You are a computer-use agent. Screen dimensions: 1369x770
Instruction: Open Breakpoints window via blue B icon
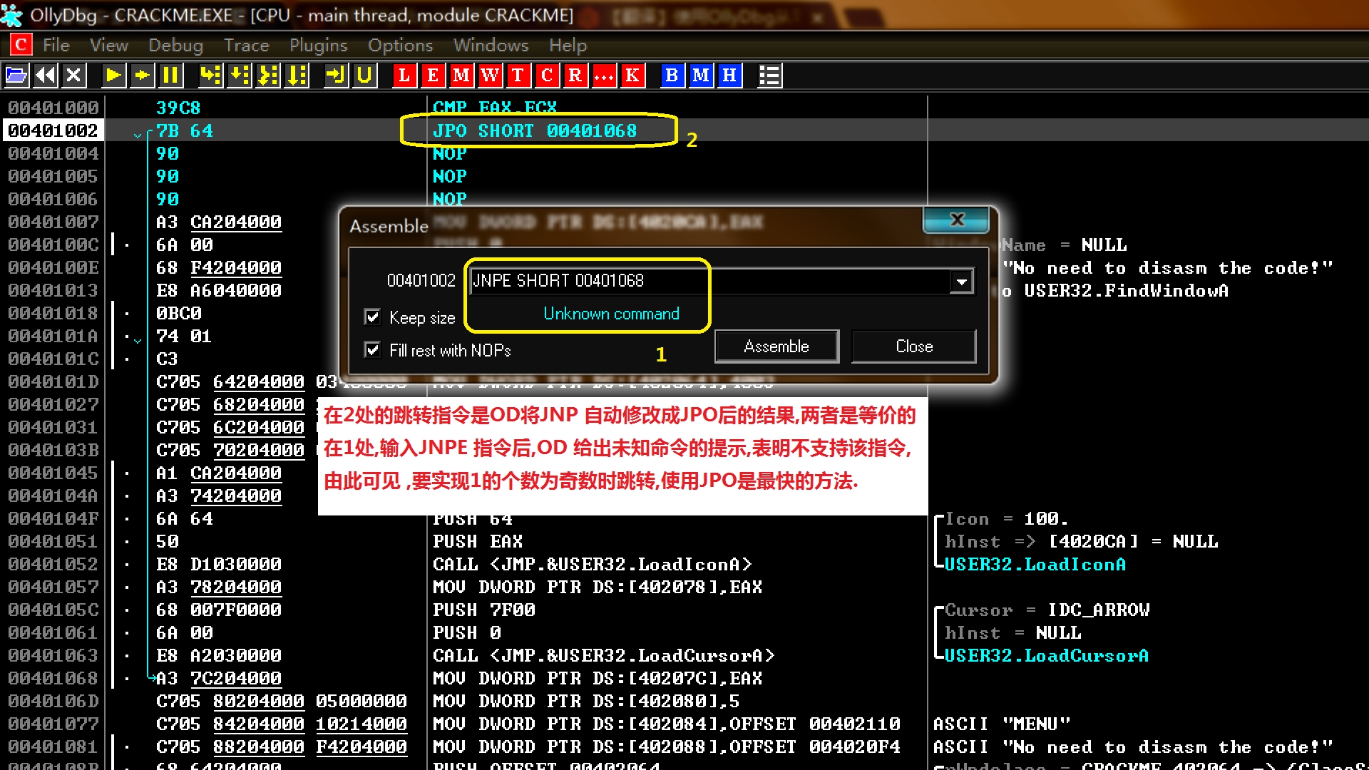pos(672,75)
